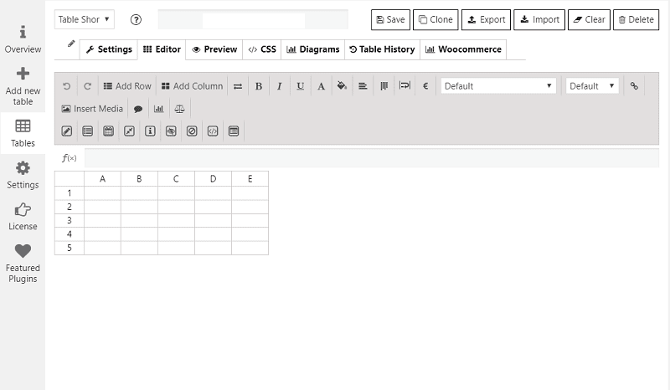Click the Redo arrow icon
670x390 pixels.
tap(87, 86)
